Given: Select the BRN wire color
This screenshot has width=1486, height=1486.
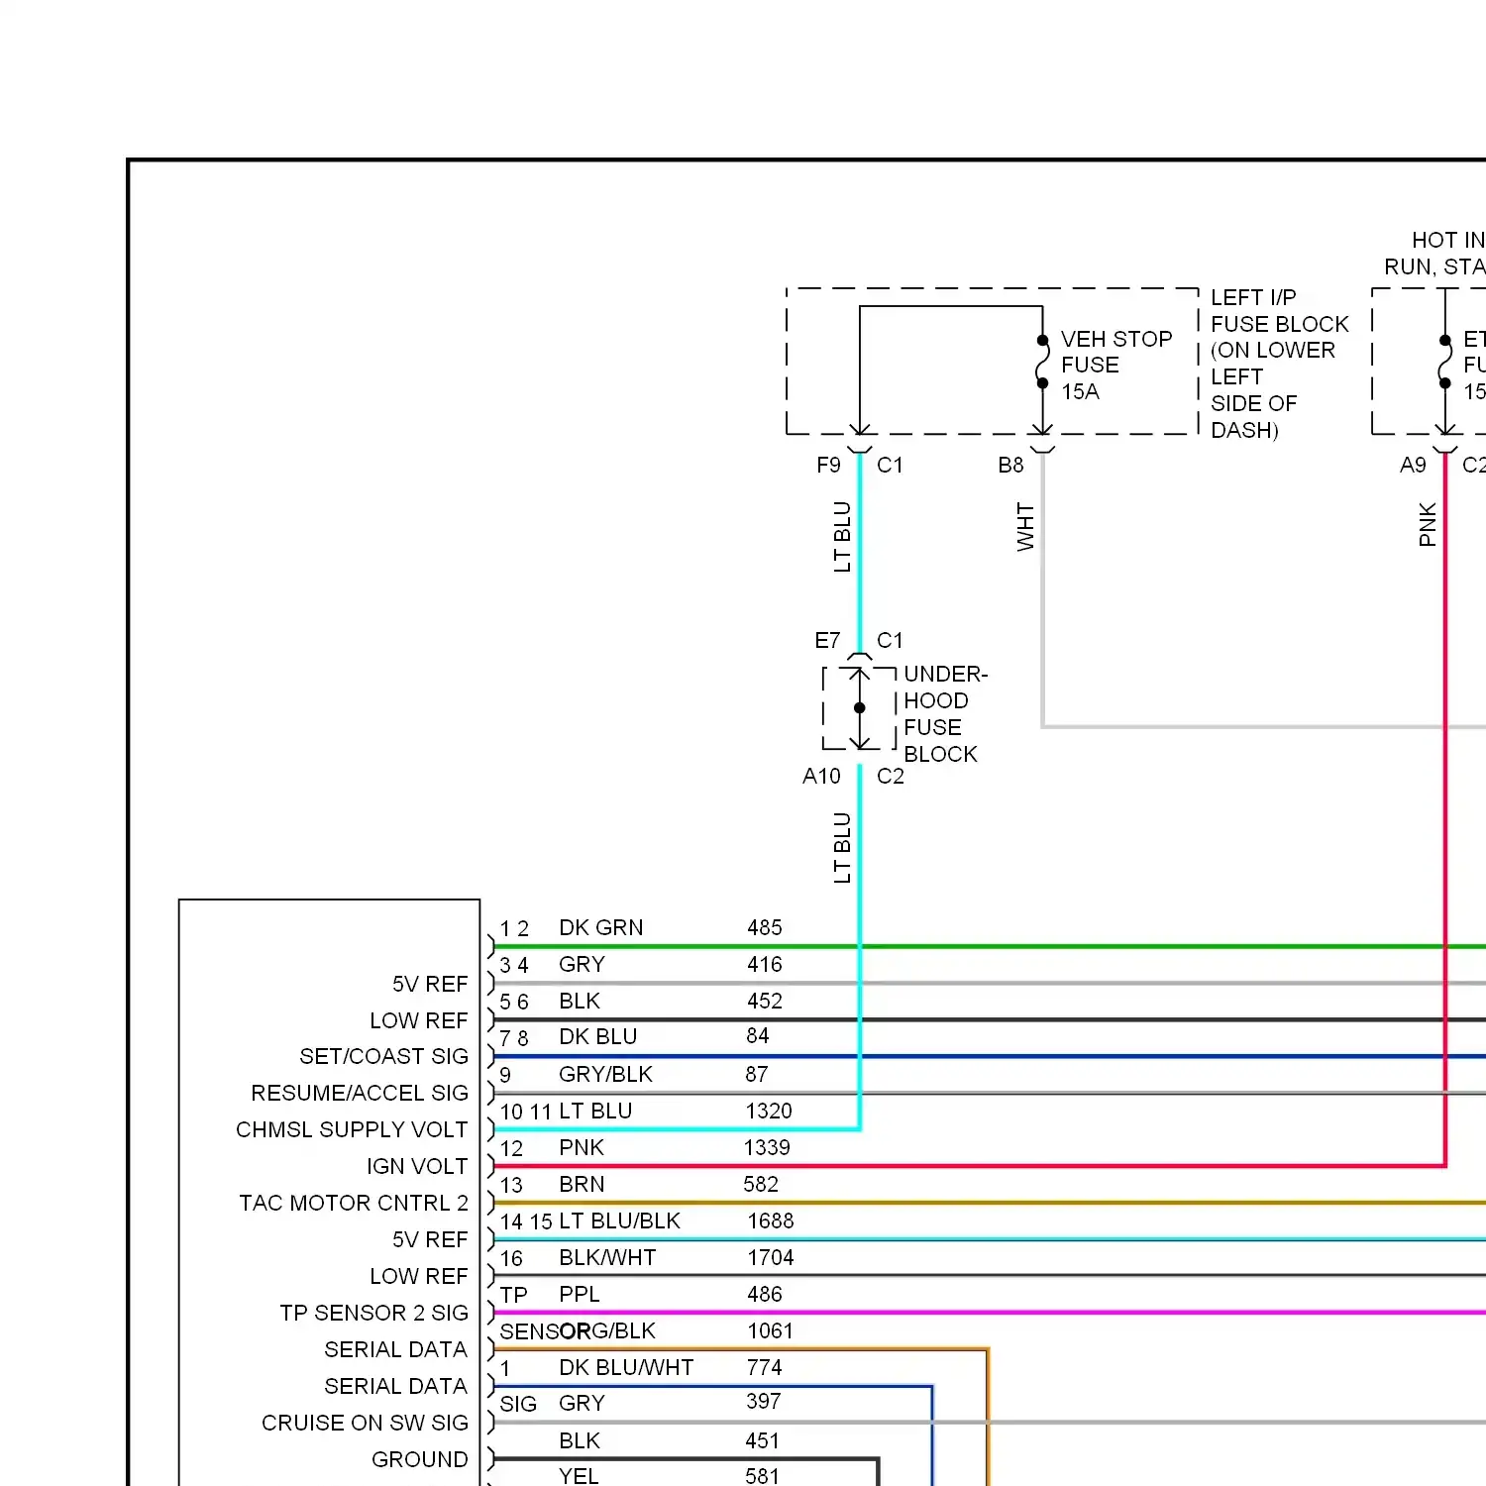Looking at the screenshot, I should tap(582, 1184).
